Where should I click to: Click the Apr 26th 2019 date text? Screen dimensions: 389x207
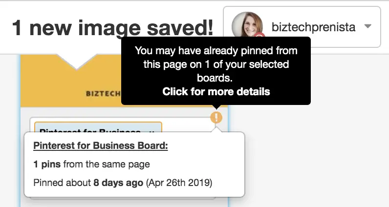click(x=179, y=183)
